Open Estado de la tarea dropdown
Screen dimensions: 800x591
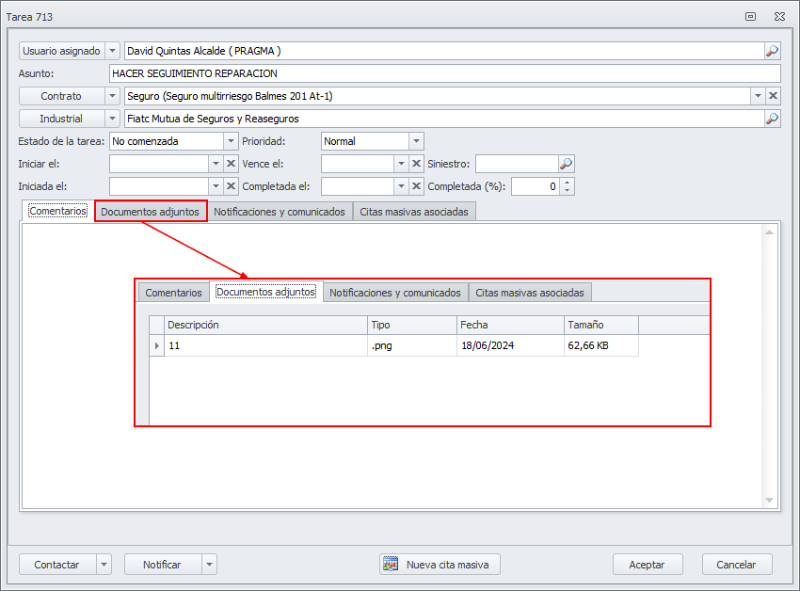click(x=231, y=141)
